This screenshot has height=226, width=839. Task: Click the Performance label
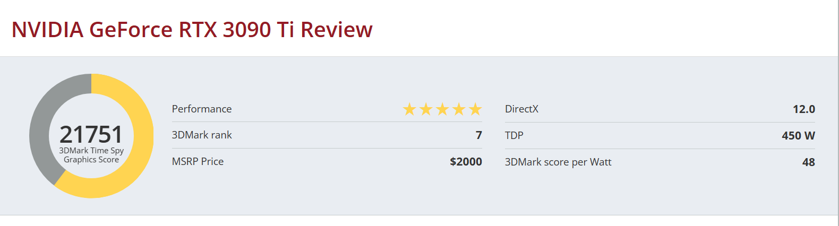[202, 109]
